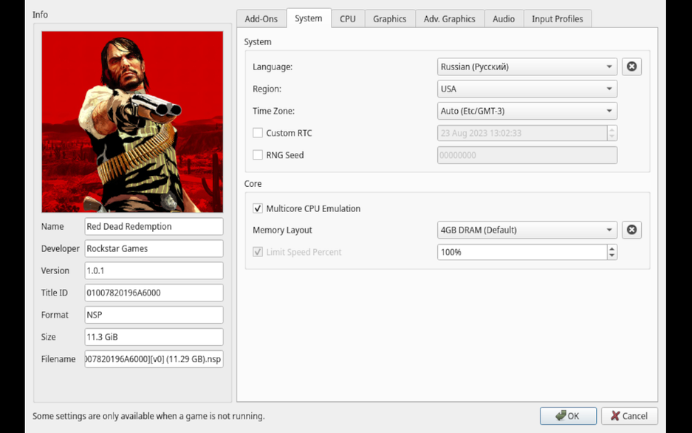The image size is (692, 433).
Task: Open the Language dropdown showing Russian
Action: point(527,67)
